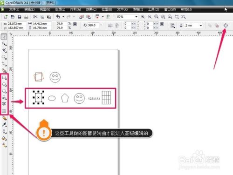This screenshot has width=233, height=175.
Task: Save the current document
Action: 20,17
